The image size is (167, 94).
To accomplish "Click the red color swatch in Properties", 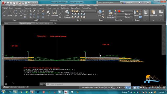I will (x=119, y=11).
